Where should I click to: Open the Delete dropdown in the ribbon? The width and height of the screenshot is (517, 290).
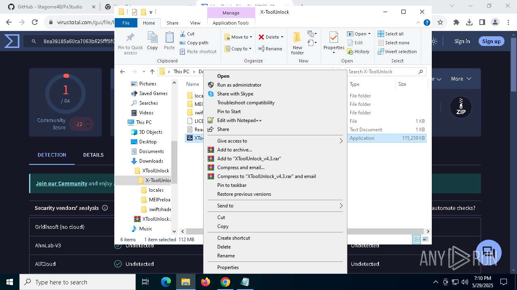click(282, 37)
